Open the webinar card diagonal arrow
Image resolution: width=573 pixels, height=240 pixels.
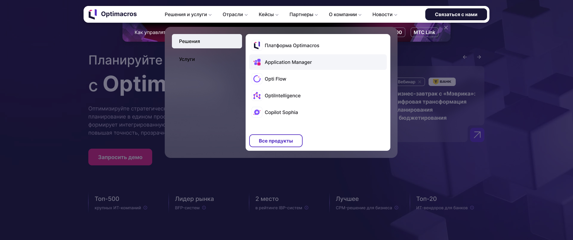477,135
